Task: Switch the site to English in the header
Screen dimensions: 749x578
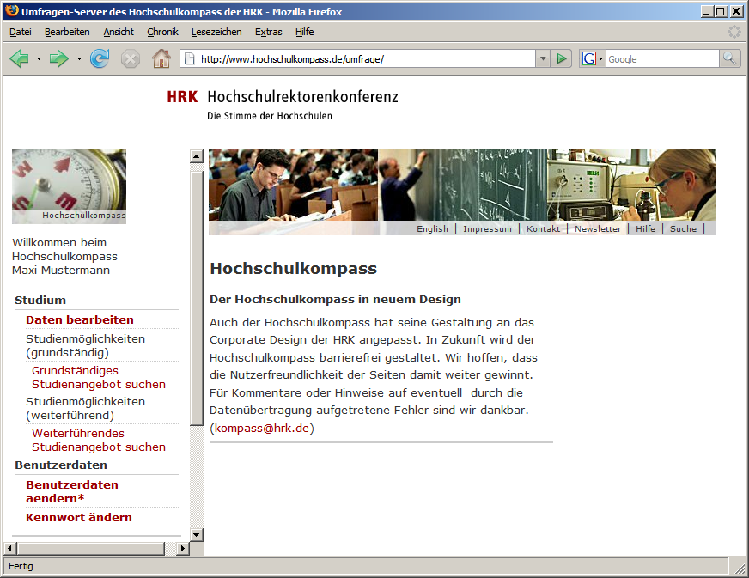Action: click(x=432, y=228)
